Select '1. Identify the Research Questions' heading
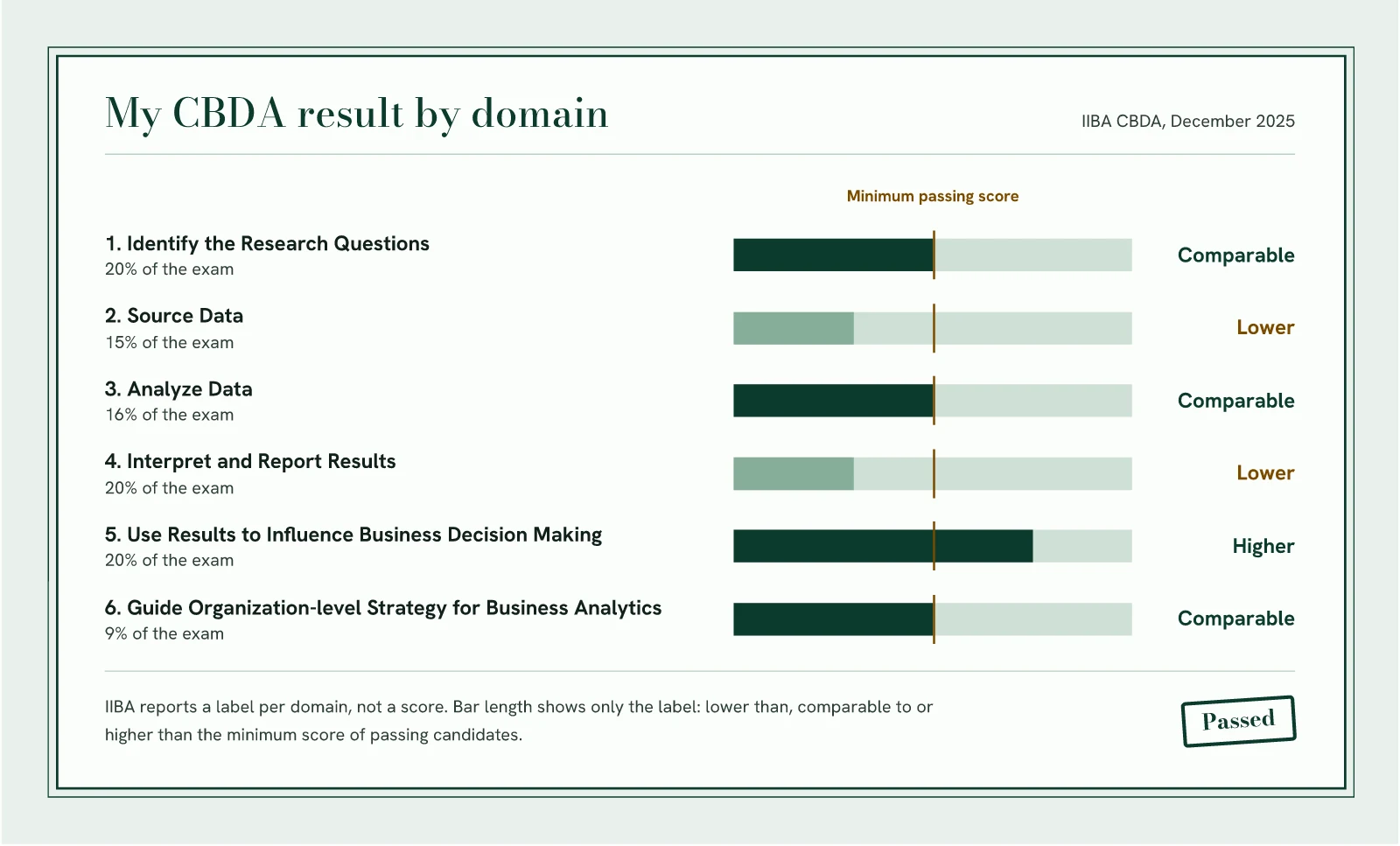Screen dimensions: 1400x846 tap(267, 243)
